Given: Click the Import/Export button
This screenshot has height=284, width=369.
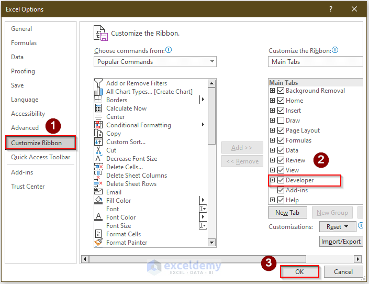Looking at the screenshot, I should tap(341, 242).
